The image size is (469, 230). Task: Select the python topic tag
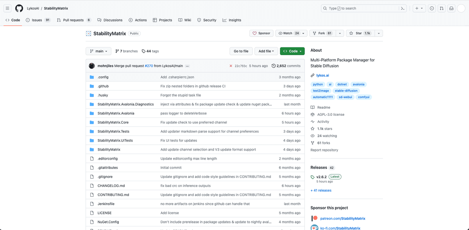tap(318, 84)
